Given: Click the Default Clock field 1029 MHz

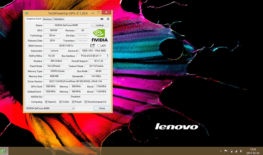Looking at the screenshot, I should pos(50,91).
